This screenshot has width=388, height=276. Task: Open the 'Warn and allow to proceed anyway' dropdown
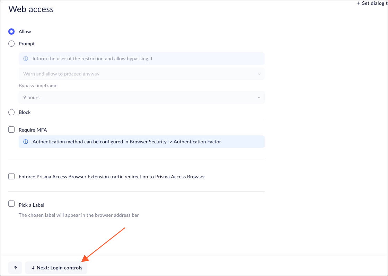(141, 74)
